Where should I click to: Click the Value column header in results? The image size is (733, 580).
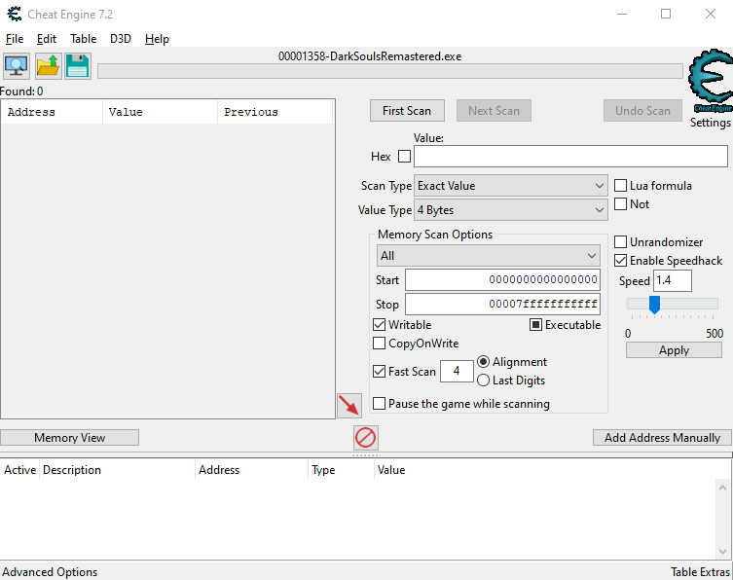click(x=160, y=112)
